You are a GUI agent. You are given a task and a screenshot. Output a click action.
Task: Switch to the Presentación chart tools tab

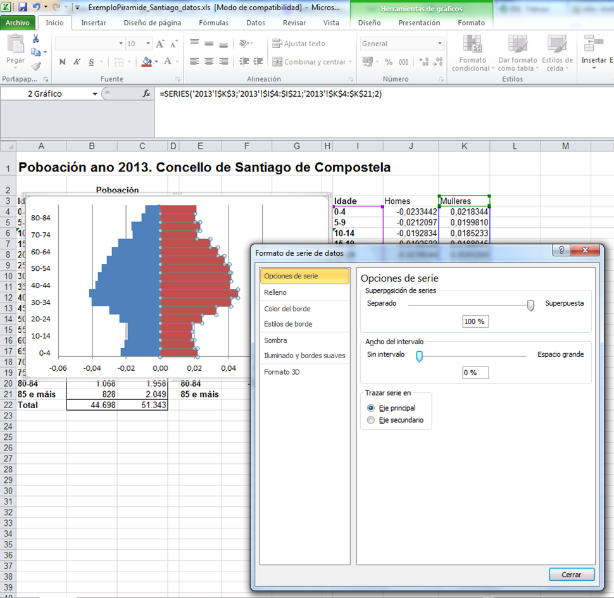(419, 23)
